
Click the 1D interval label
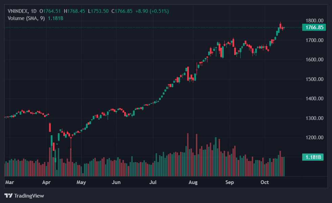click(x=34, y=11)
